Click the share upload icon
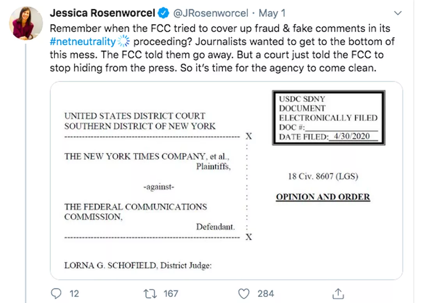Image resolution: width=426 pixels, height=303 pixels. 338,294
